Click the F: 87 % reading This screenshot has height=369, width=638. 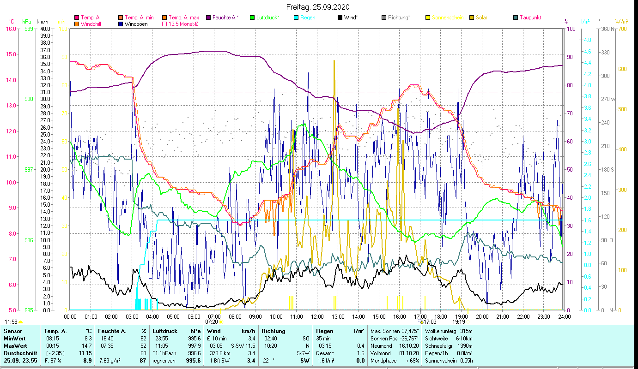(x=54, y=361)
